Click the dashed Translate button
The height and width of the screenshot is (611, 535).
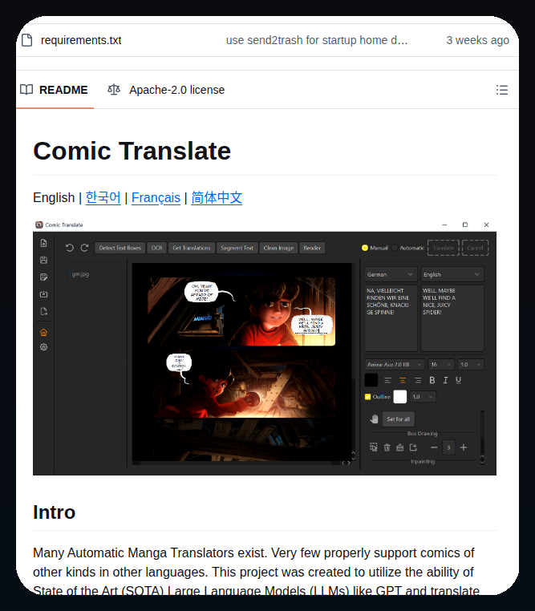coord(444,248)
